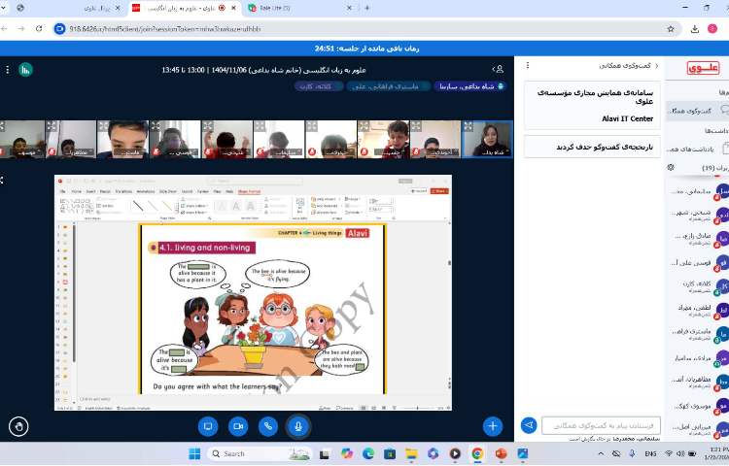The width and height of the screenshot is (729, 466).
Task: Select the active recording browser tab
Action: pyautogui.click(x=184, y=8)
